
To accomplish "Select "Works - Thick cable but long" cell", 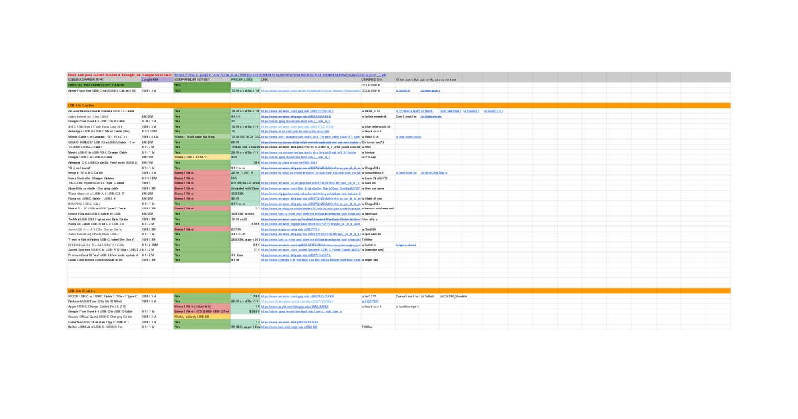I will click(201, 137).
